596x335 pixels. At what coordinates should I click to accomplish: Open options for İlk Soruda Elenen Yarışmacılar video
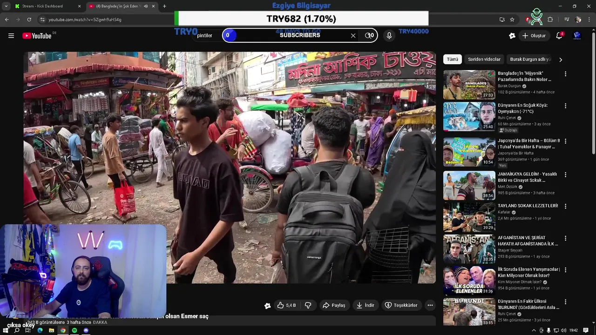(566, 270)
